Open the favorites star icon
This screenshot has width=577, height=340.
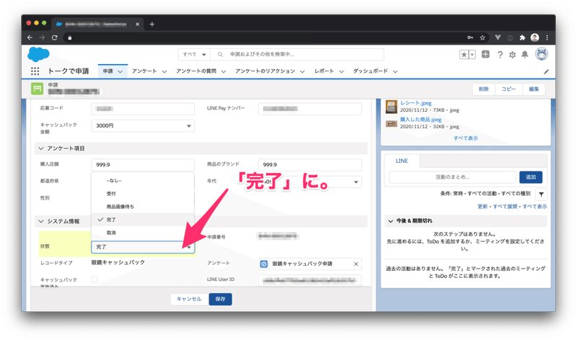tap(464, 55)
